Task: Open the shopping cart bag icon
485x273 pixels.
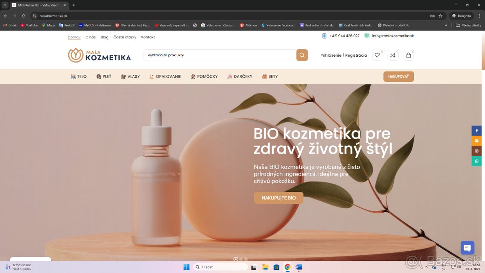Action: pos(409,55)
